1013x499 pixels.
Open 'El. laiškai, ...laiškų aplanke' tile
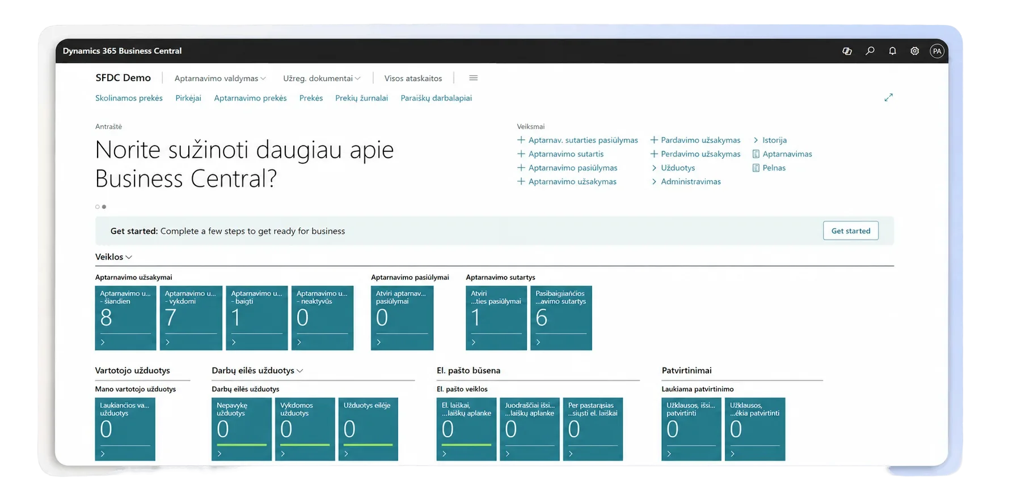[466, 429]
